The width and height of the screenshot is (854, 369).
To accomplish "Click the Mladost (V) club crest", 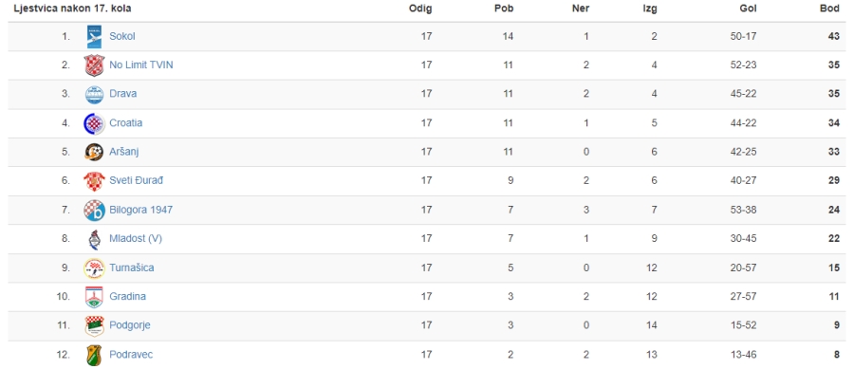I will point(94,239).
